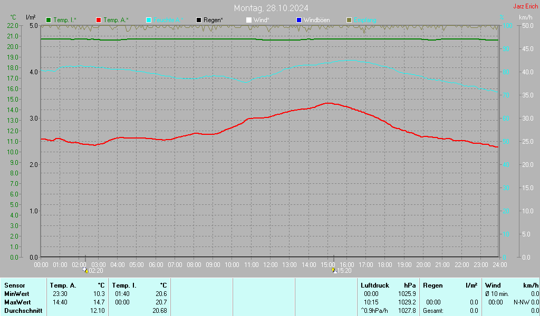Click the cyan Feuchte A. legend swatch
Screen dimensions: 540x316
149,20
